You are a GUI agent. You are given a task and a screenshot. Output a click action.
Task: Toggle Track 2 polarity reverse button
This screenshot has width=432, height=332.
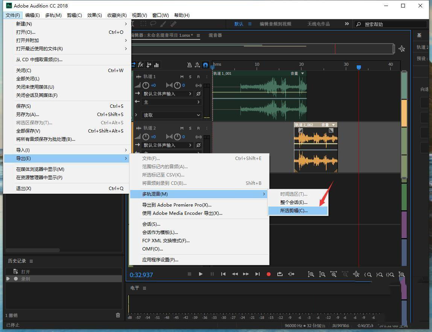198,145
